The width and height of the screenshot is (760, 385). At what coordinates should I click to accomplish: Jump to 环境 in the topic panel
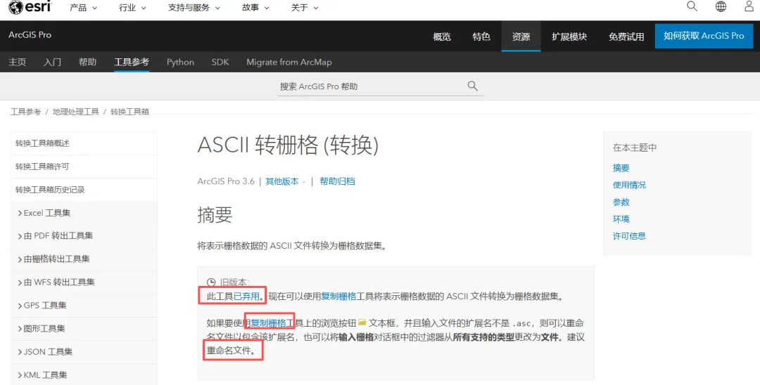point(621,218)
